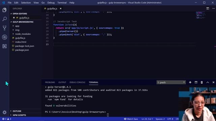Viewport: 216px width, 121px height.
Task: Select the Terminal panel tab
Action: pyautogui.click(x=93, y=82)
